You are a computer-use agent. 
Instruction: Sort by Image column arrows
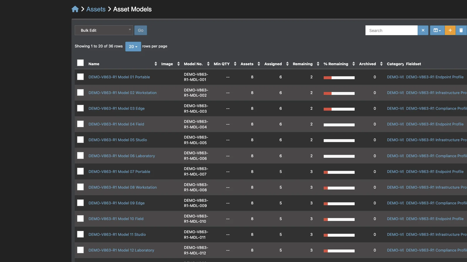[178, 64]
